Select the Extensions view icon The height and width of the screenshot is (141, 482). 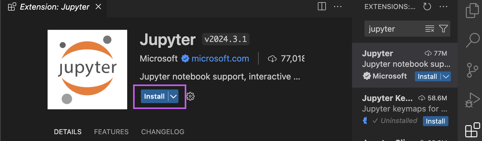point(473,130)
